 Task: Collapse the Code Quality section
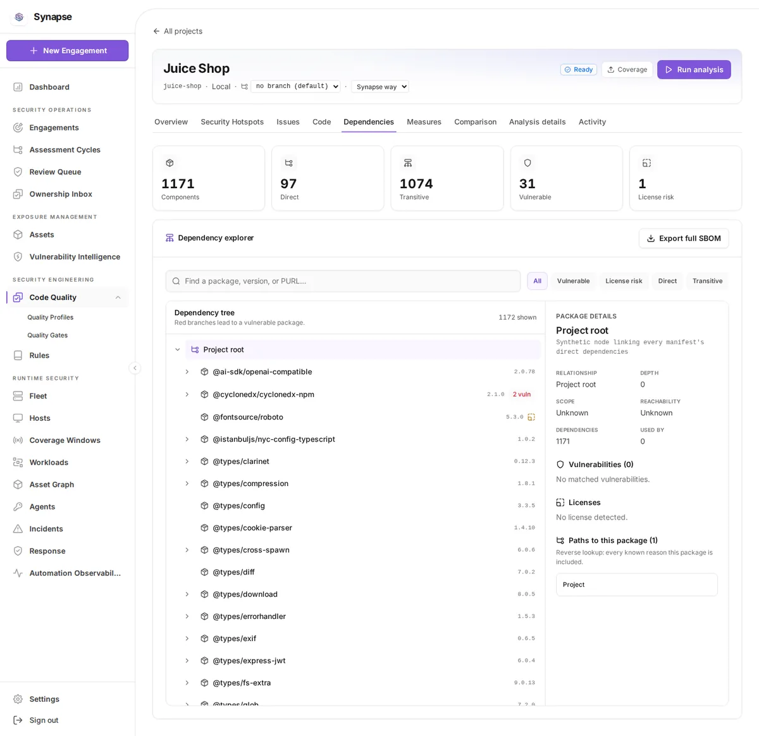tap(118, 297)
